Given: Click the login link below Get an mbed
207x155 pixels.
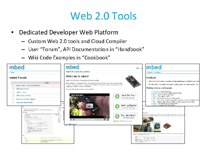Looking at the screenshot, I should tap(126, 121).
